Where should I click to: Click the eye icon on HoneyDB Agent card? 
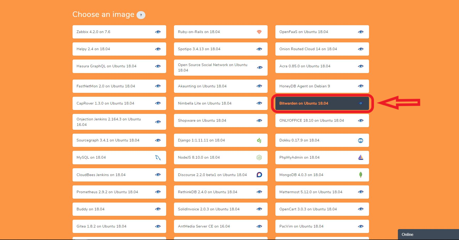pos(361,86)
